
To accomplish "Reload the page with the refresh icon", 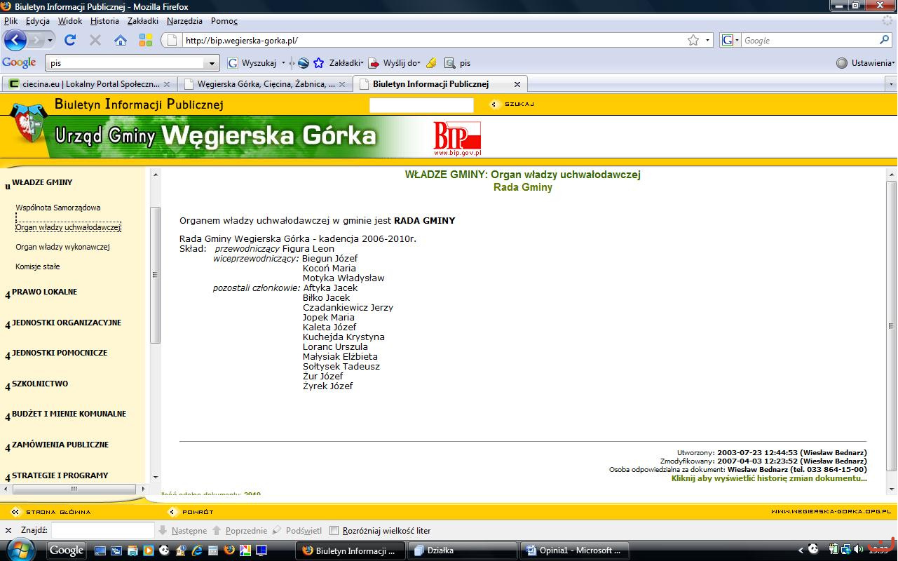I will [70, 40].
